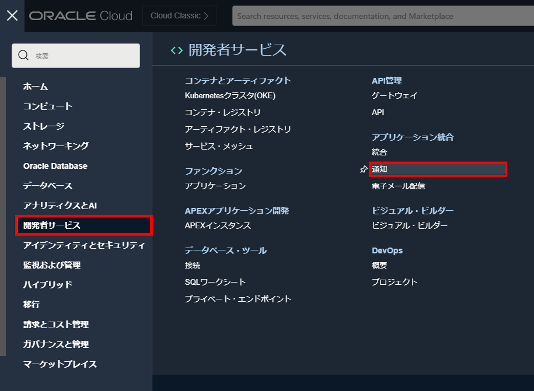Open プライベート・エンドポイント link
This screenshot has height=391, width=534.
tap(238, 299)
